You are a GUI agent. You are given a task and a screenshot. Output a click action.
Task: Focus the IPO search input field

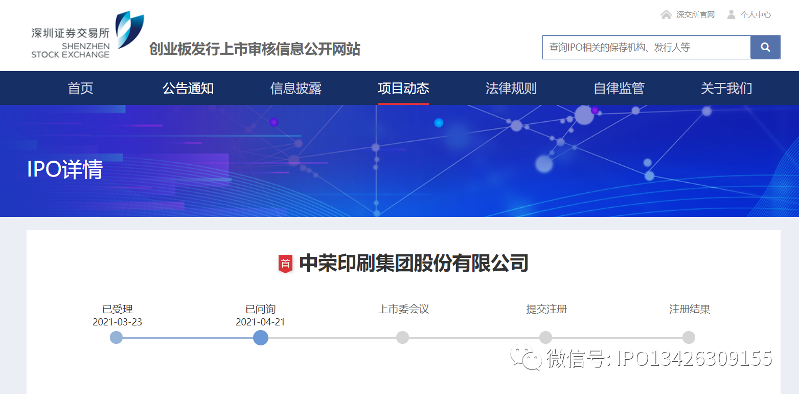tap(646, 47)
